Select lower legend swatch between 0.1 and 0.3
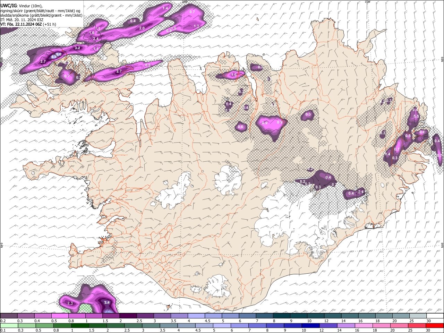This screenshot has width=444, height=333. (9, 325)
